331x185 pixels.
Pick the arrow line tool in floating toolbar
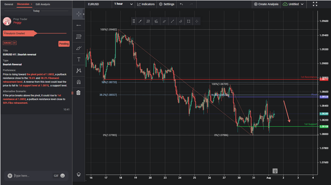coord(140,21)
